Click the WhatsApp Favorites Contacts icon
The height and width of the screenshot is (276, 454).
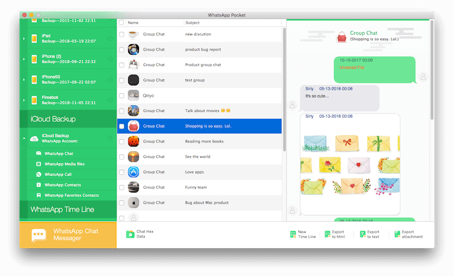tap(39, 195)
